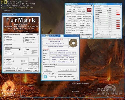The height and width of the screenshot is (100, 125).
Task: Close the oZone3D.Net FurMark v1.8.2 window
Action: coord(77,35)
